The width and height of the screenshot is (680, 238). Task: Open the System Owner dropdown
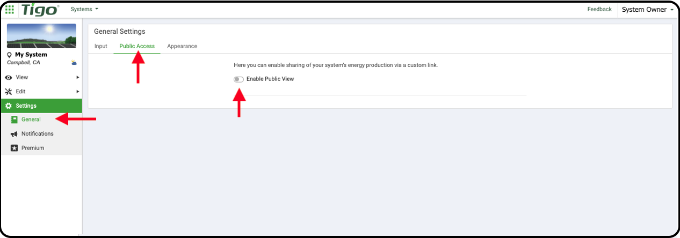pos(647,10)
